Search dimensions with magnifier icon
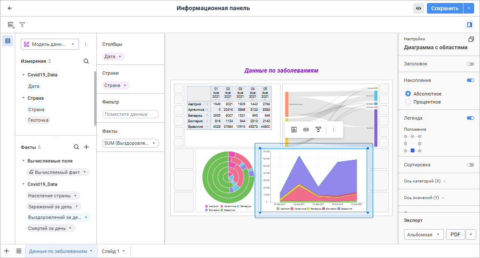The image size is (480, 258). [x=86, y=61]
